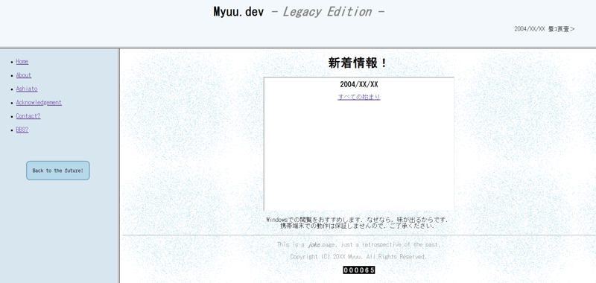
Task: Click the empty area of news box
Action: [359, 156]
